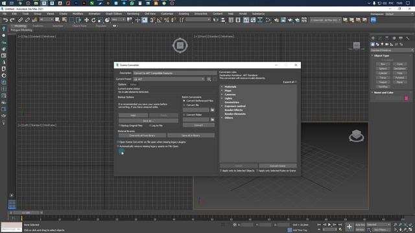The height and width of the screenshot is (233, 415).
Task: Click the Undo arrow in the main toolbar
Action: [5, 20]
